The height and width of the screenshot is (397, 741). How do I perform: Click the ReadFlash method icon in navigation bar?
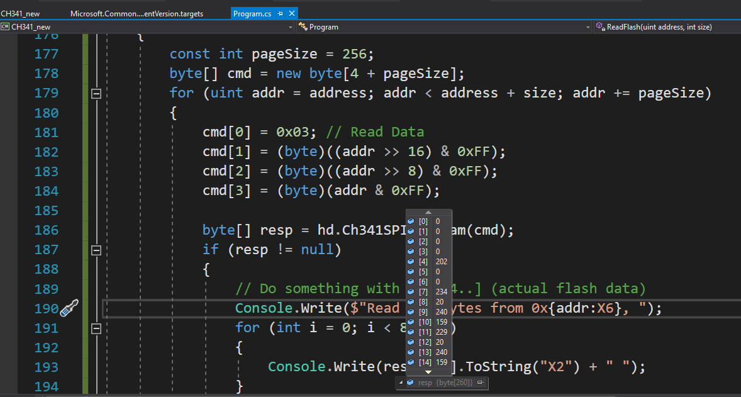[600, 26]
